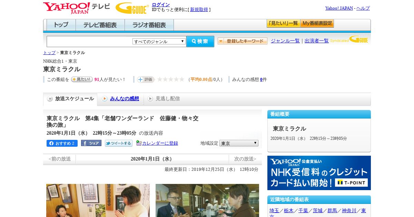Click the 新規取得 link
The height and width of the screenshot is (217, 414).
199,10
